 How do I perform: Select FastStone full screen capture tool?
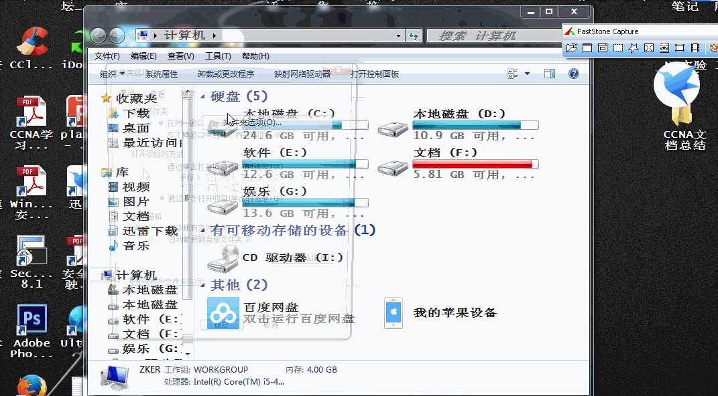pos(649,47)
